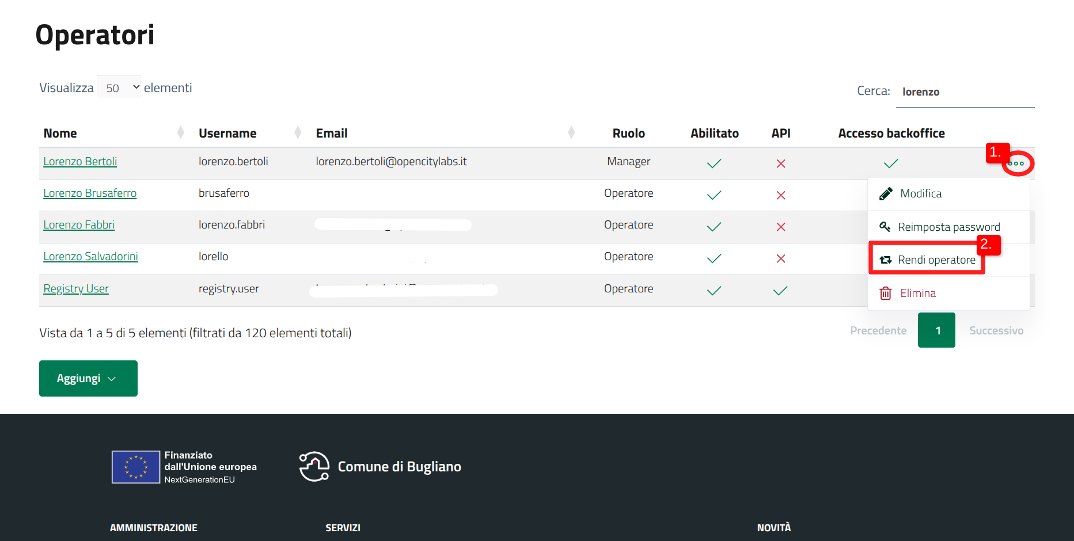Click the brusaferro username cell
This screenshot has height=541, width=1074.
(x=224, y=193)
